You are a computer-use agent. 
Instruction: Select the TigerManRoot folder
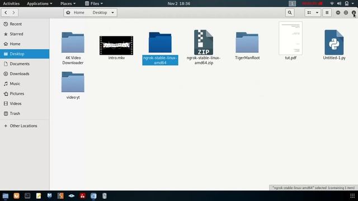point(247,42)
